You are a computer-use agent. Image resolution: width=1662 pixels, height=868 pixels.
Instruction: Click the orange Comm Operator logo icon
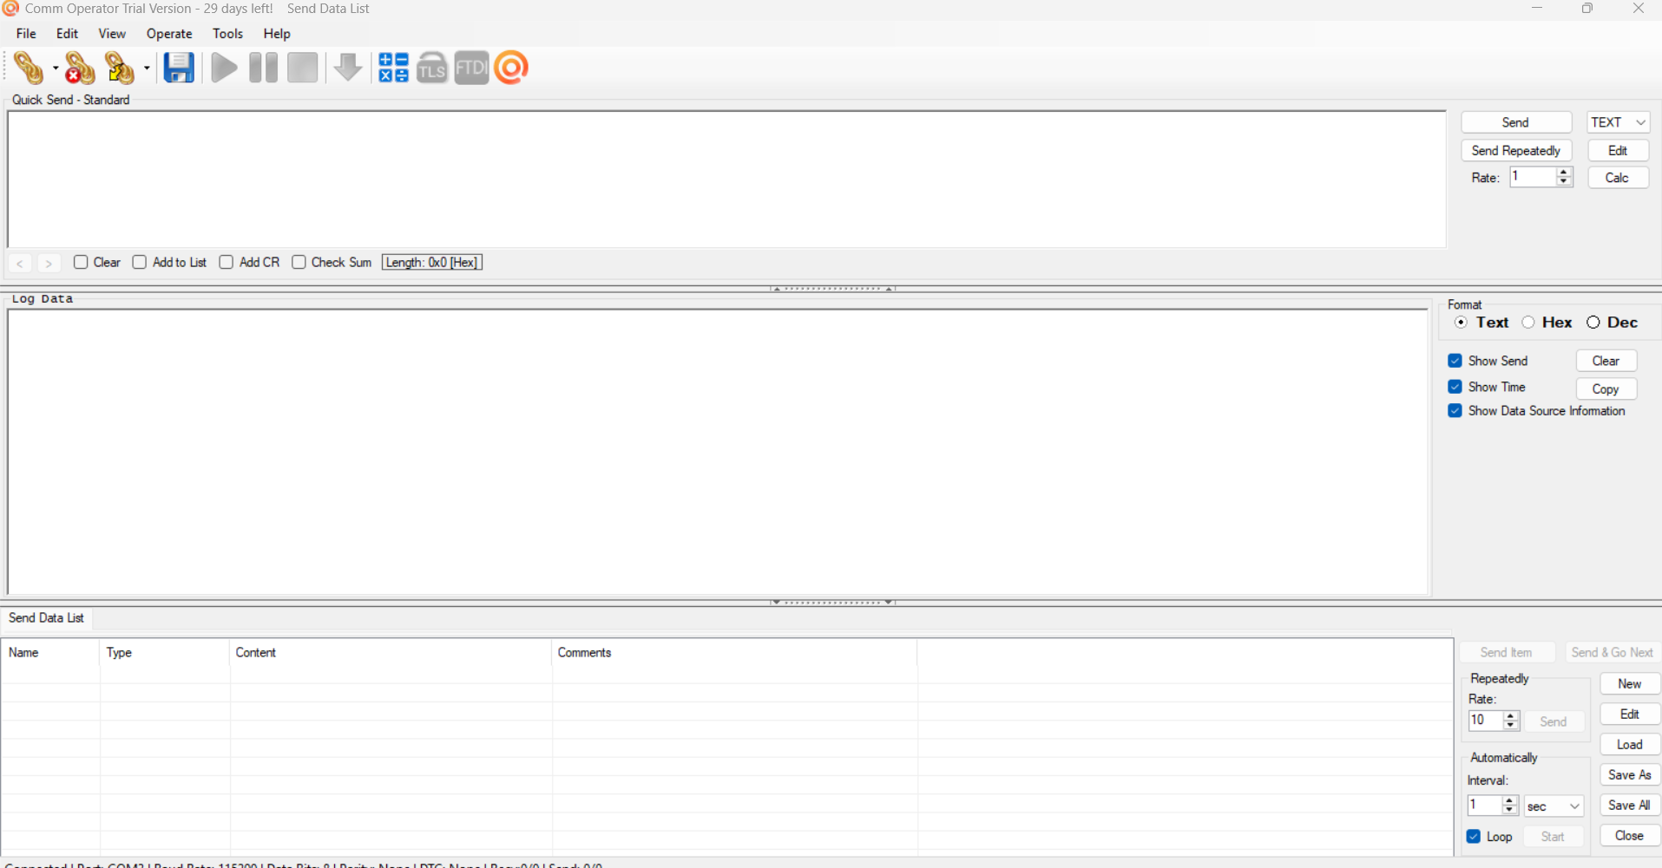tap(511, 68)
